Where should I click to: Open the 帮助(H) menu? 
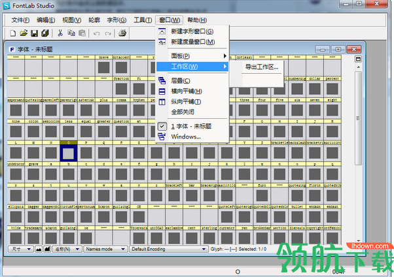pyautogui.click(x=197, y=20)
